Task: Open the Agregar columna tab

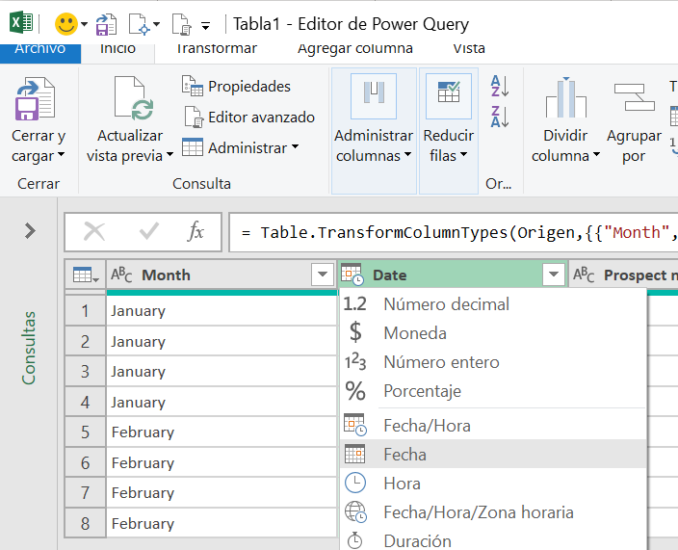Action: pos(355,49)
